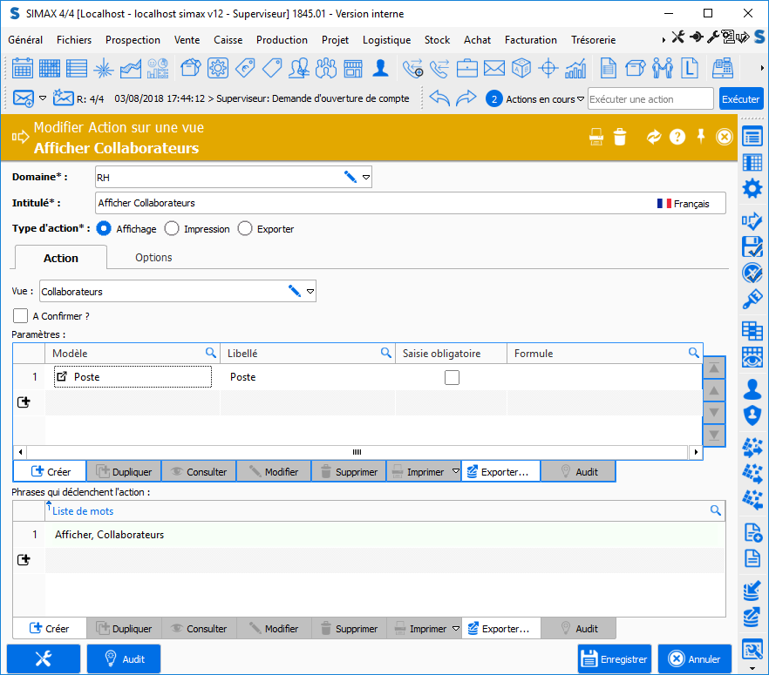Click the add row icon in Paramètres table
Screen dimensions: 769x675
tap(24, 402)
